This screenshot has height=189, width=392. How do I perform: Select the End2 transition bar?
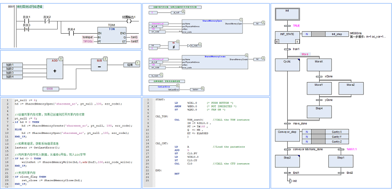(341, 173)
